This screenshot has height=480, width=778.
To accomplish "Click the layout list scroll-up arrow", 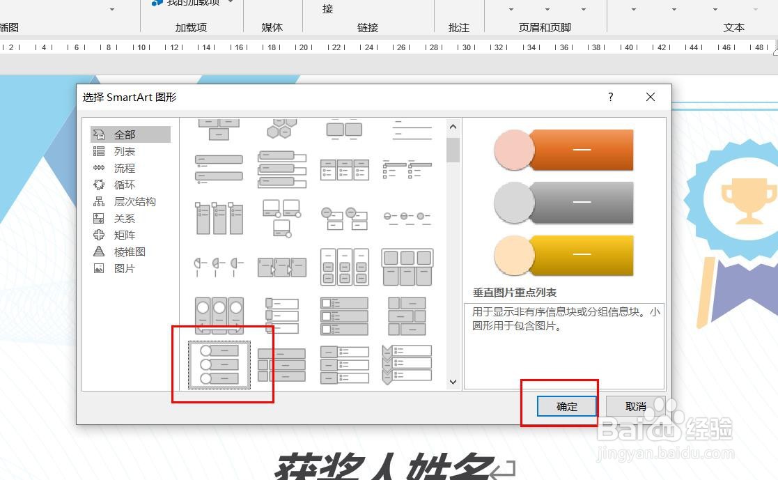I will pos(453,127).
